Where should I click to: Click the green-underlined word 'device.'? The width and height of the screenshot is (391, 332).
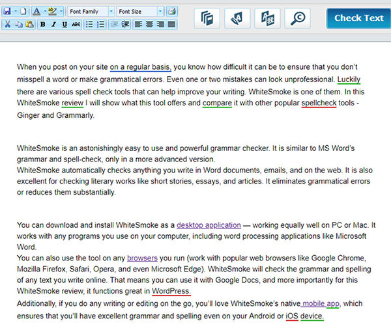click(x=312, y=316)
